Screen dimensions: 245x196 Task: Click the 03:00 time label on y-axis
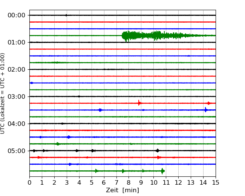(x=17, y=96)
